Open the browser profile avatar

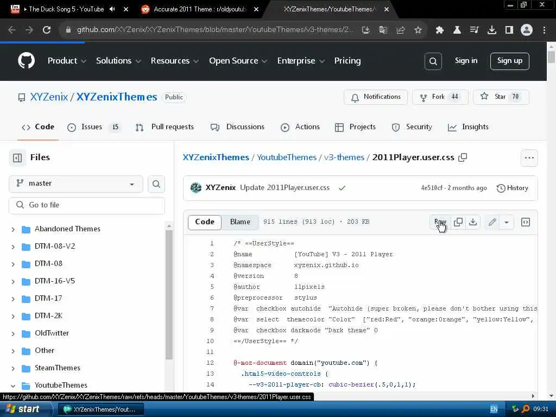point(527,30)
